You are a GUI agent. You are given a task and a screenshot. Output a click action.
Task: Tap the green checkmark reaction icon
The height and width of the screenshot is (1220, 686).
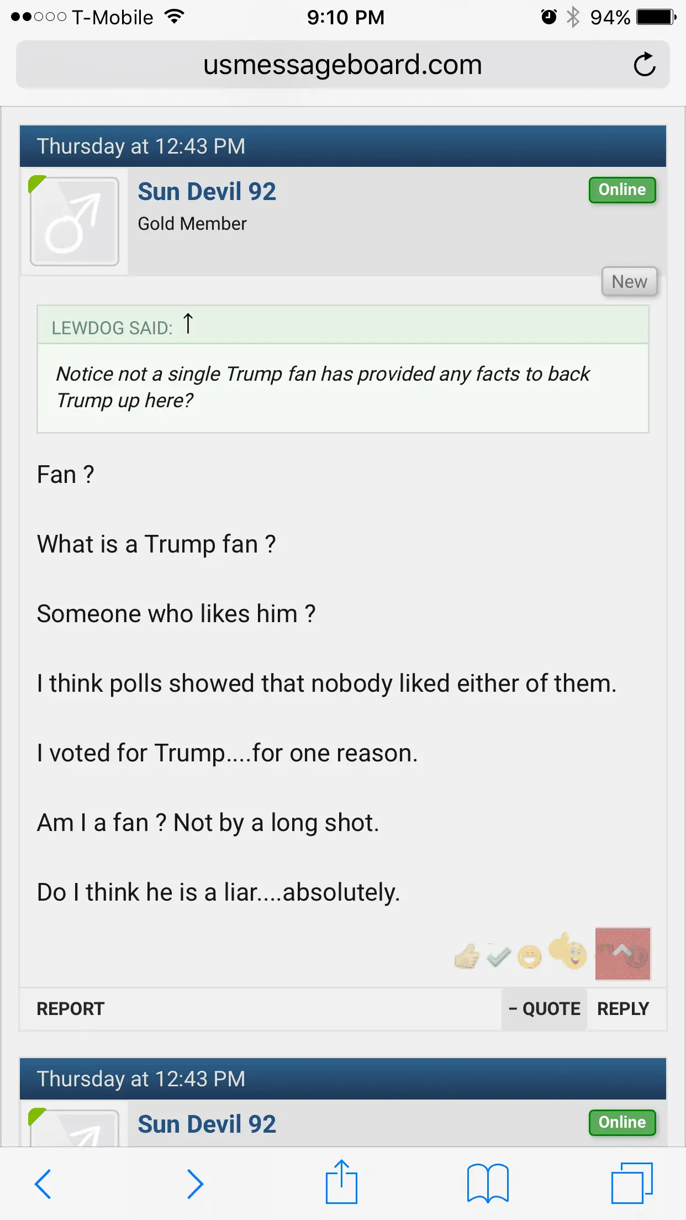coord(498,956)
